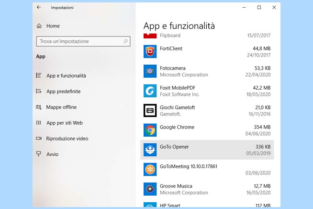The image size is (313, 209).
Task: Click the date '03/06/2020' for GoToMeeting
Action: point(258,173)
